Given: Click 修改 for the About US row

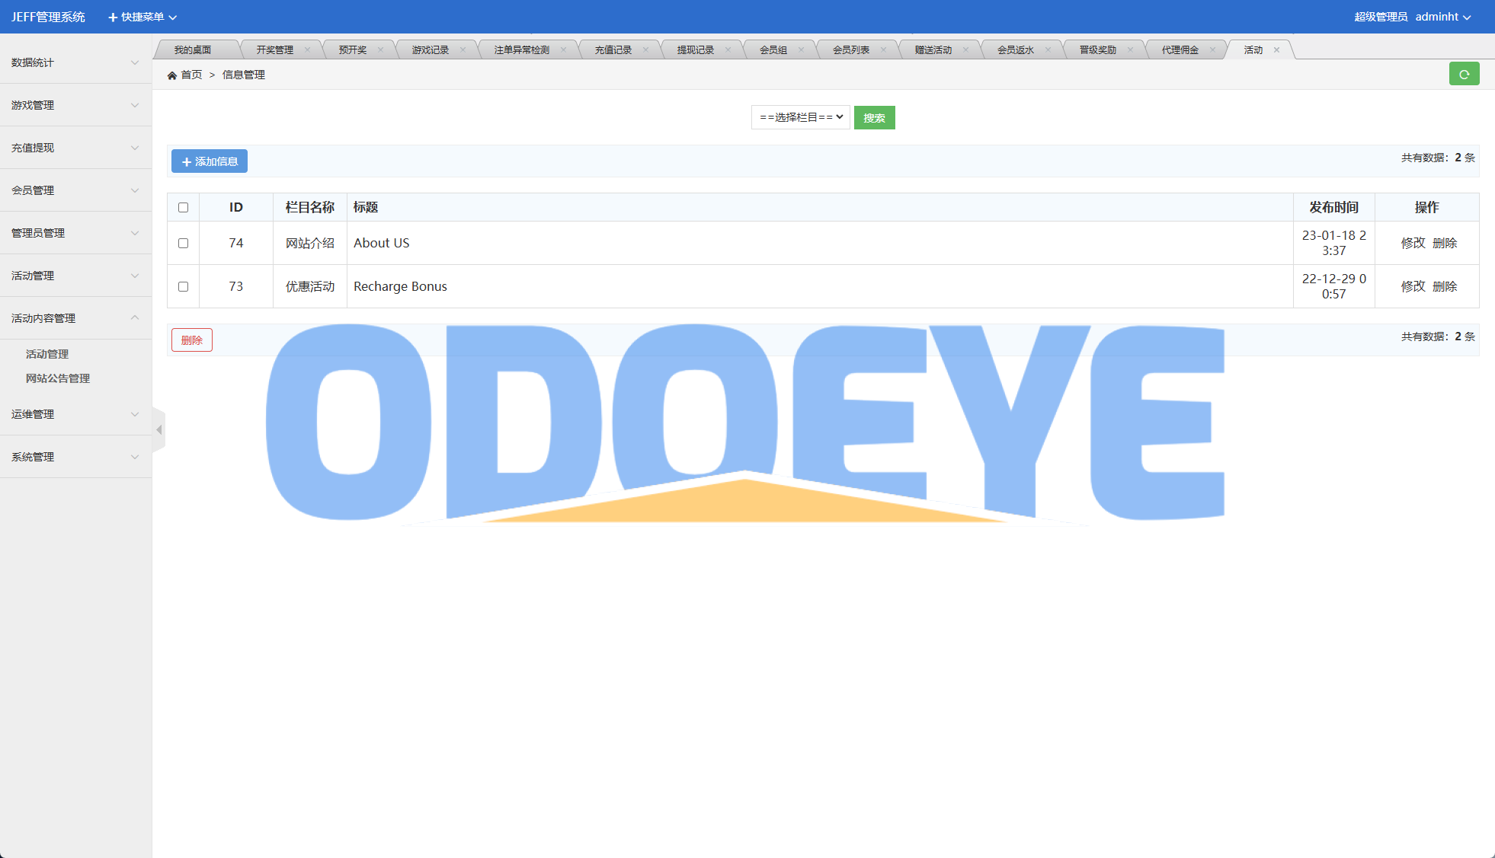Looking at the screenshot, I should [1413, 243].
